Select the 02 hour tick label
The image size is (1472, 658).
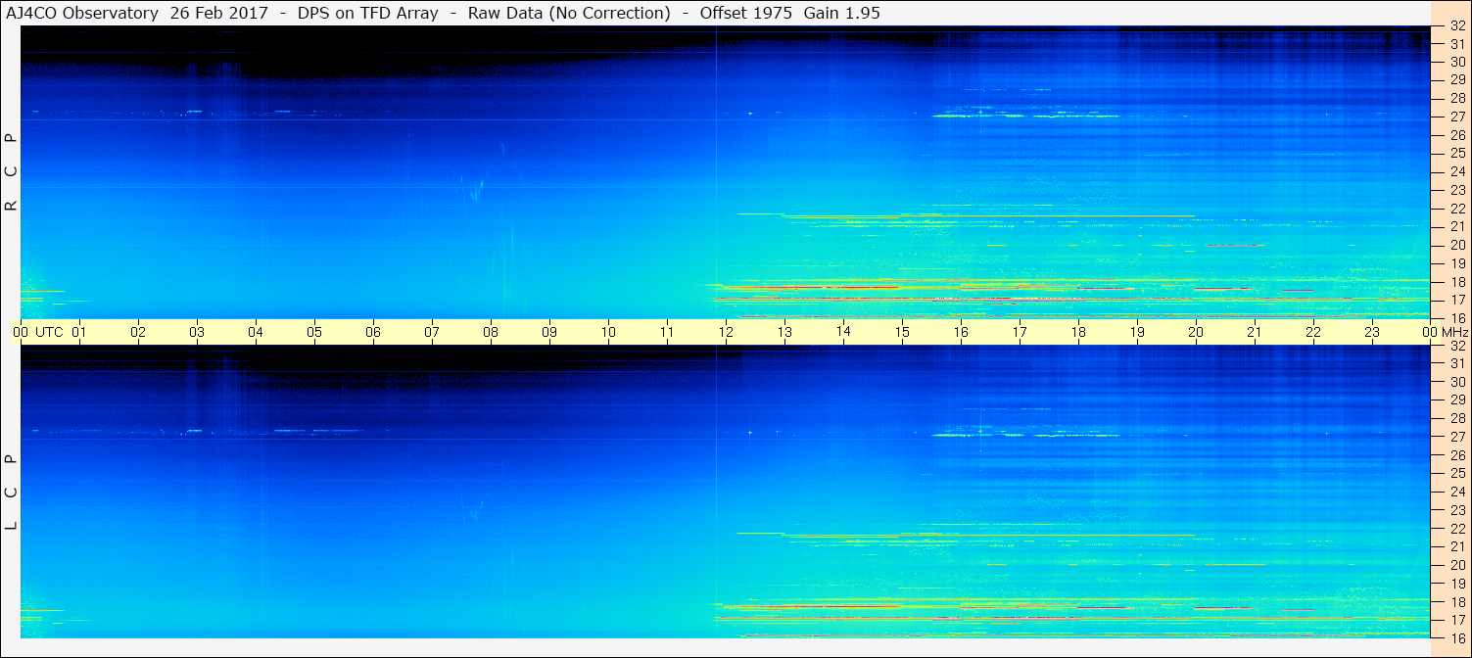[138, 332]
